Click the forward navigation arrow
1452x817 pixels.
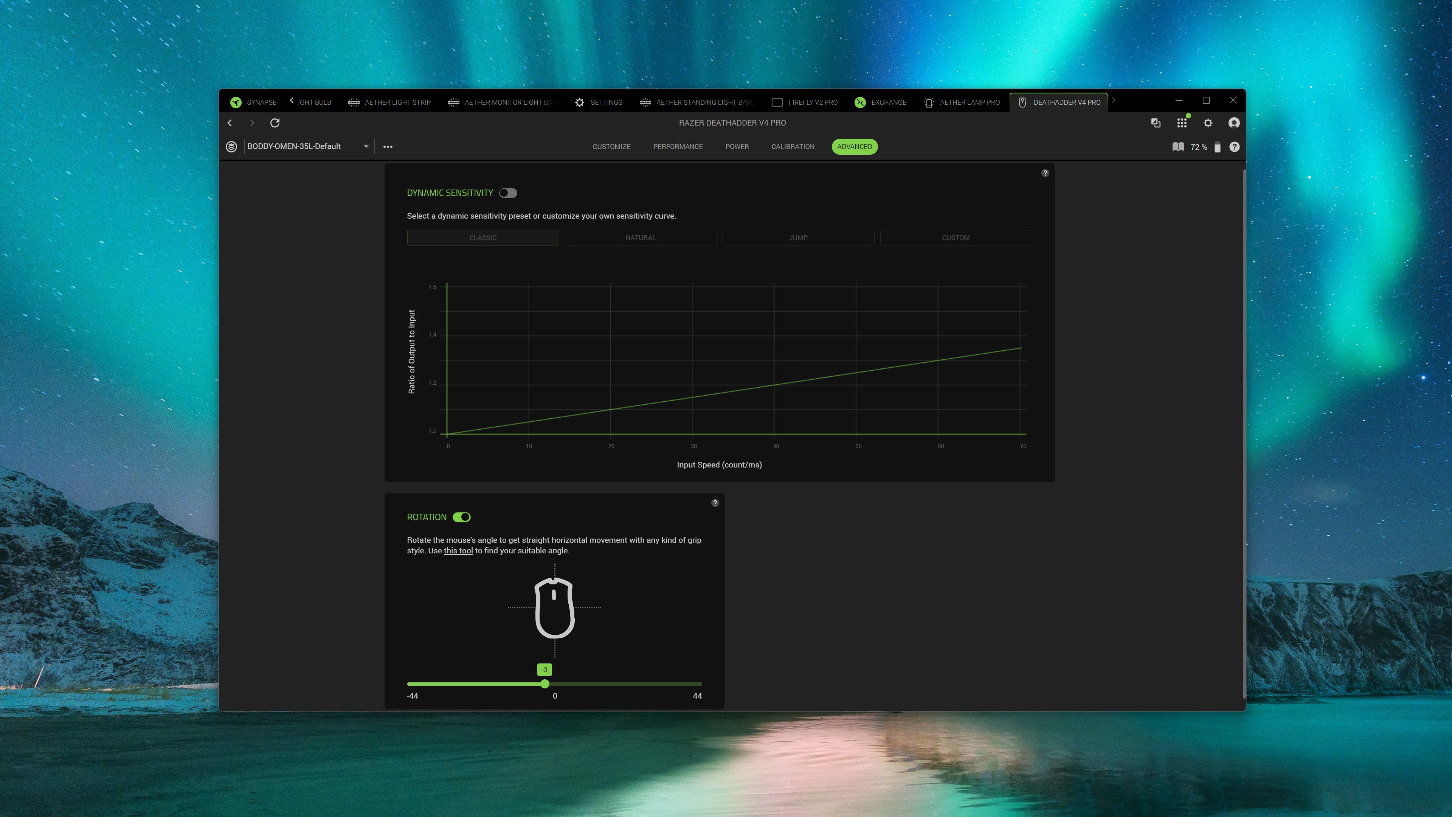pyautogui.click(x=252, y=123)
